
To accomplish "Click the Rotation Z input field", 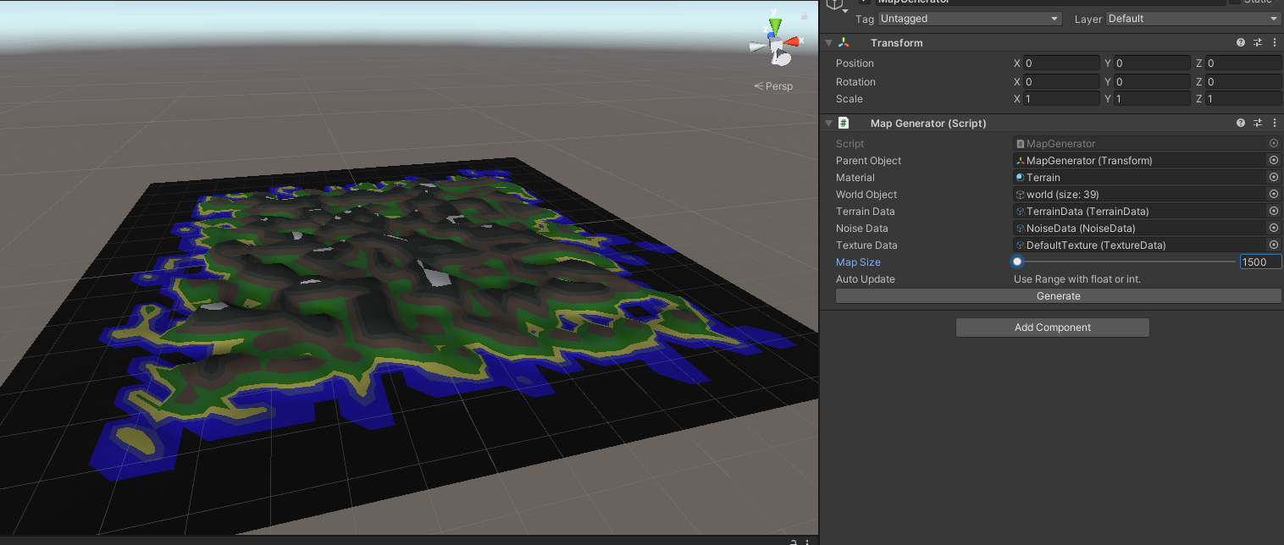I will point(1243,82).
